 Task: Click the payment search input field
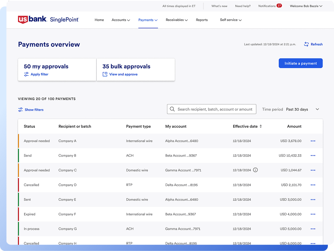pyautogui.click(x=215, y=109)
